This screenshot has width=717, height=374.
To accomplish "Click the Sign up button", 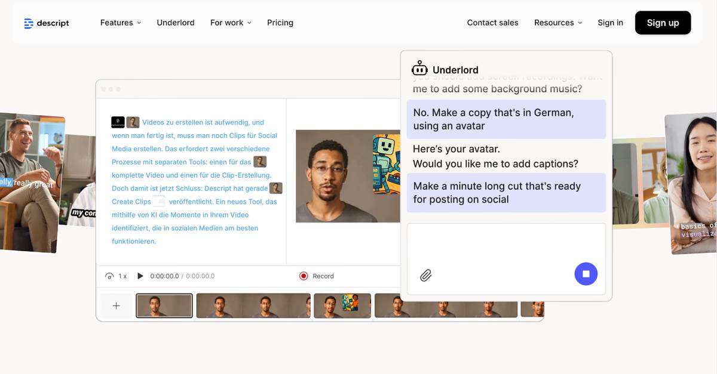I will 663,23.
